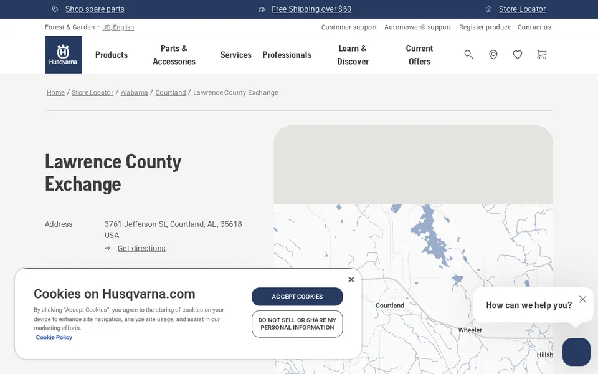Click the Wheeler label on the map
598x374 pixels.
(470, 330)
